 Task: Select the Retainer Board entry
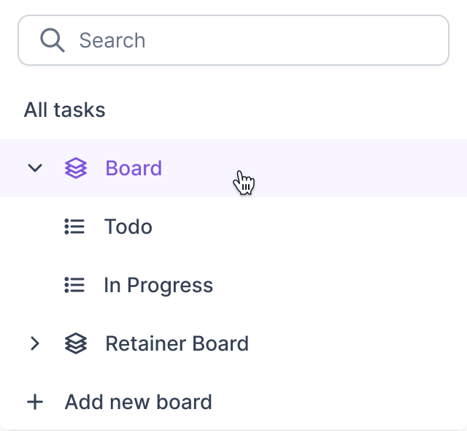tap(233, 343)
